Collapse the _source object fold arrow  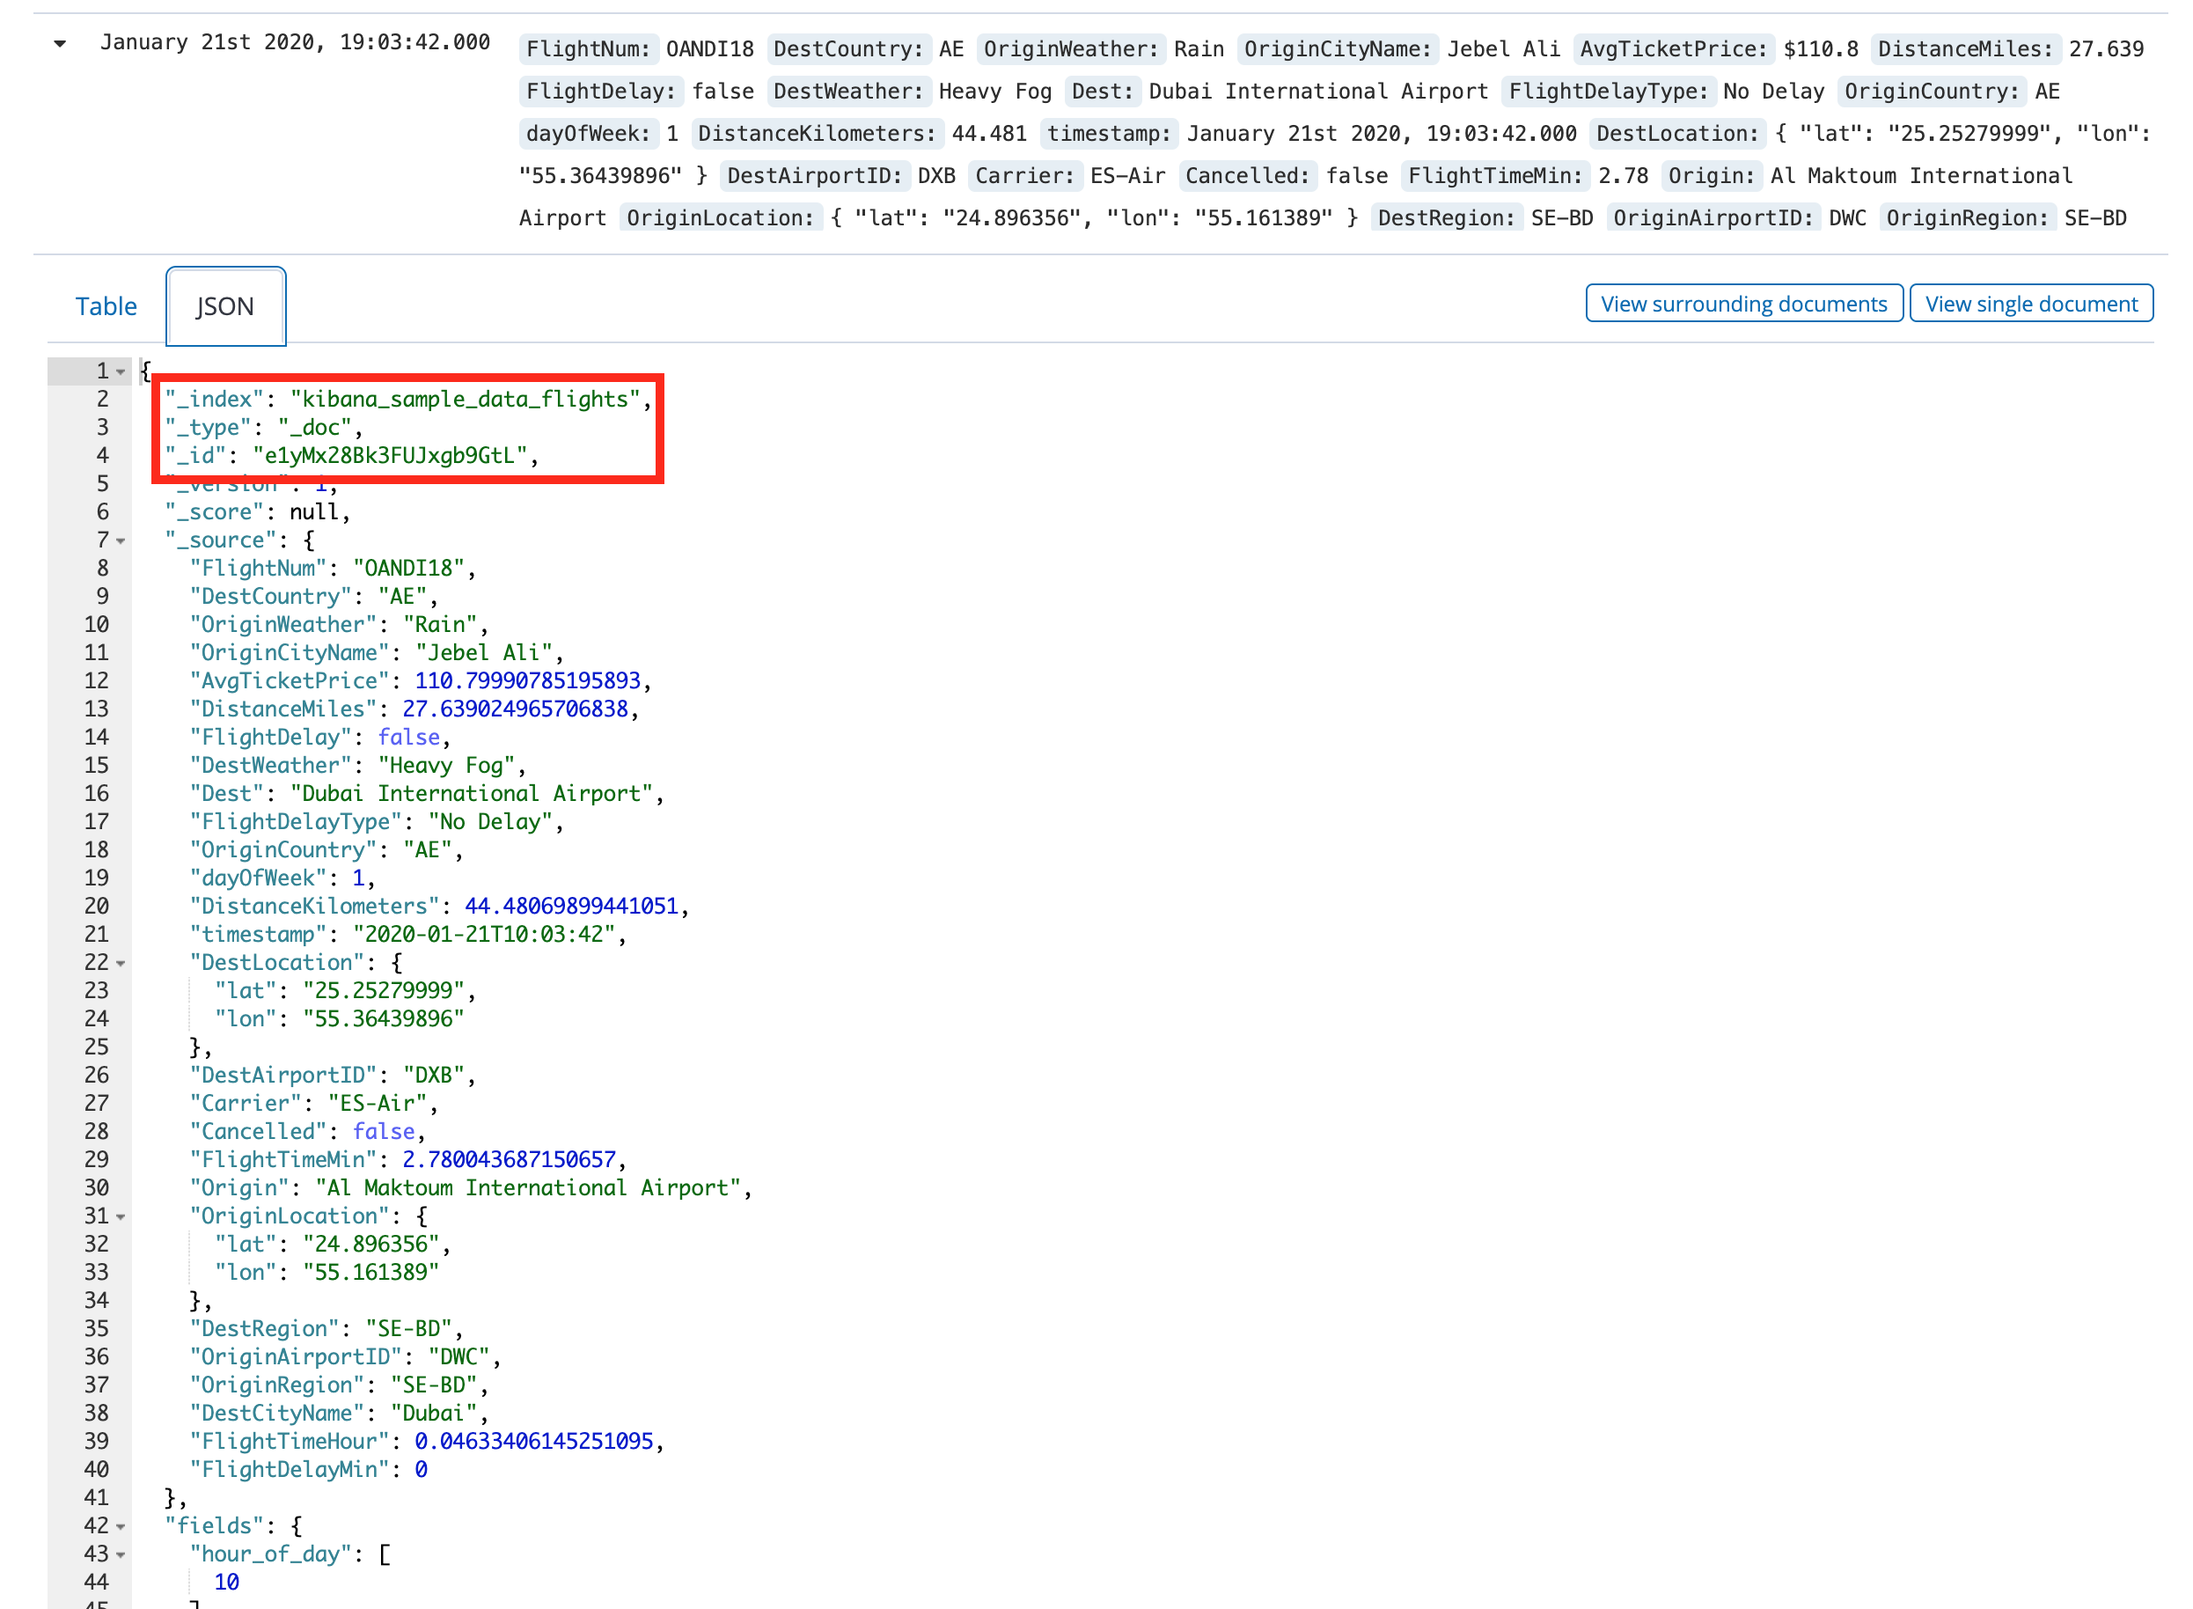tap(121, 540)
